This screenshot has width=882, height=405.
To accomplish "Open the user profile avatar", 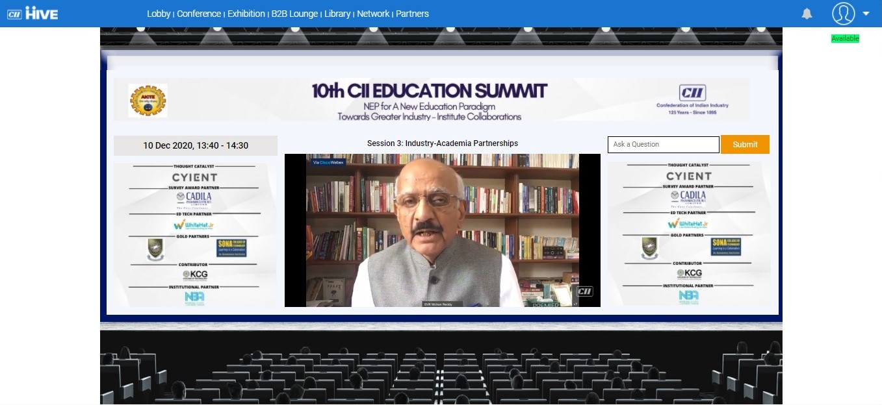I will 844,14.
